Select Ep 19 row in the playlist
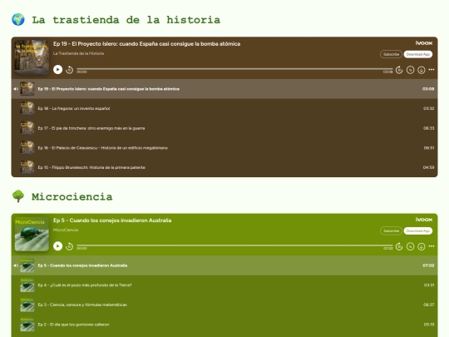Viewport: 449px width, 337px height. point(224,89)
